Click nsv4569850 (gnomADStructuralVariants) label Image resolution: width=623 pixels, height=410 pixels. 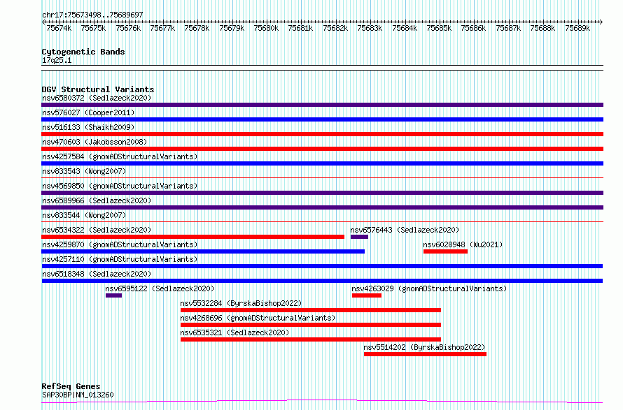pos(120,186)
